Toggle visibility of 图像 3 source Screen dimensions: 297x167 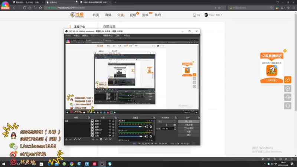click(110, 124)
